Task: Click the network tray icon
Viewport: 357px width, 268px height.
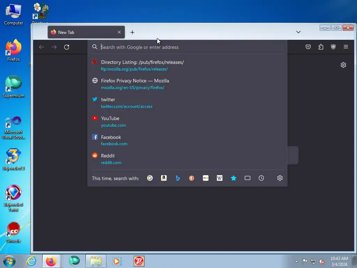Action: tap(313, 261)
